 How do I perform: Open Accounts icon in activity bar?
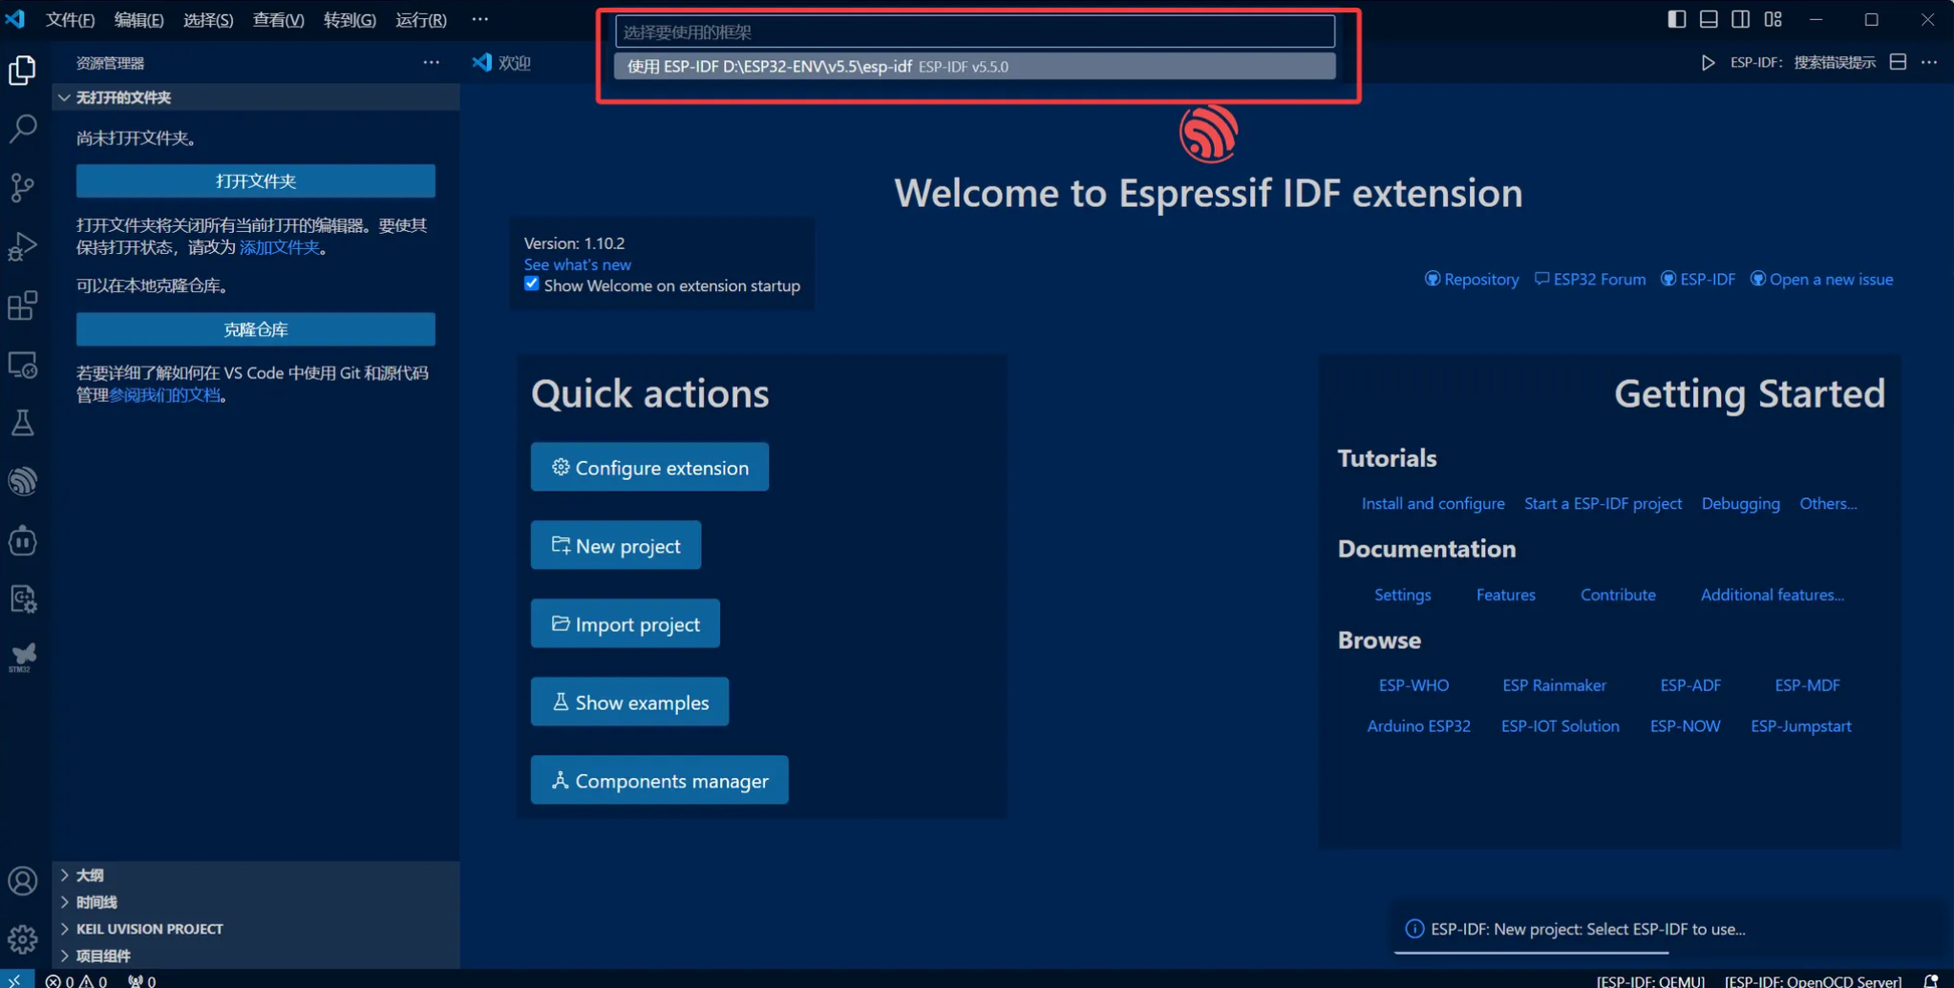pos(23,880)
